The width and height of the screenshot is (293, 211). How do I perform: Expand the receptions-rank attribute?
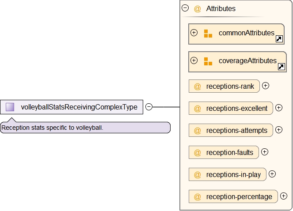click(x=265, y=86)
